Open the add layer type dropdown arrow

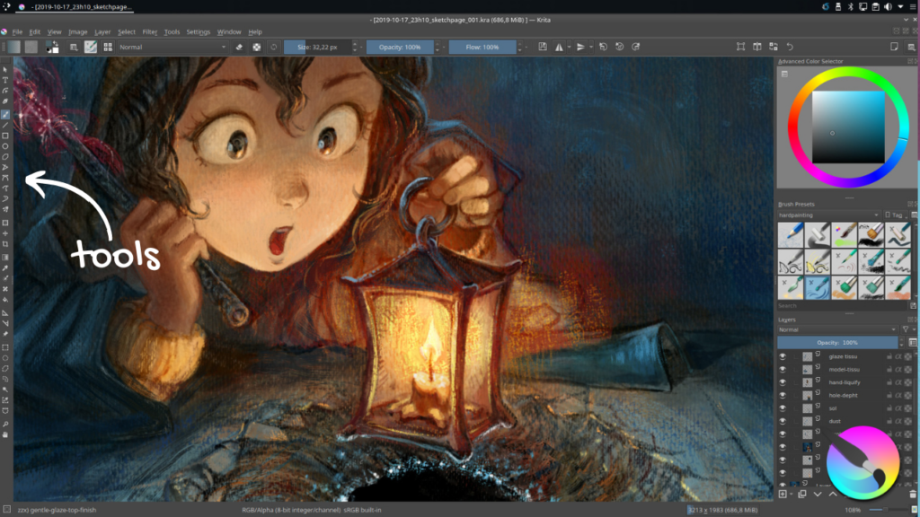click(x=791, y=495)
